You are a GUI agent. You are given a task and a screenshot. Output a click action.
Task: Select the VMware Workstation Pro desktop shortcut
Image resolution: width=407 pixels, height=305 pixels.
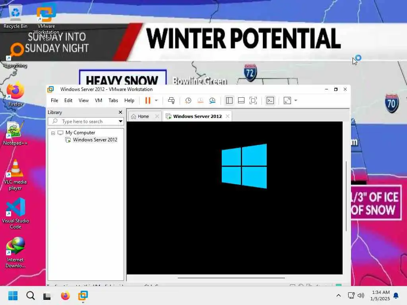click(x=46, y=22)
